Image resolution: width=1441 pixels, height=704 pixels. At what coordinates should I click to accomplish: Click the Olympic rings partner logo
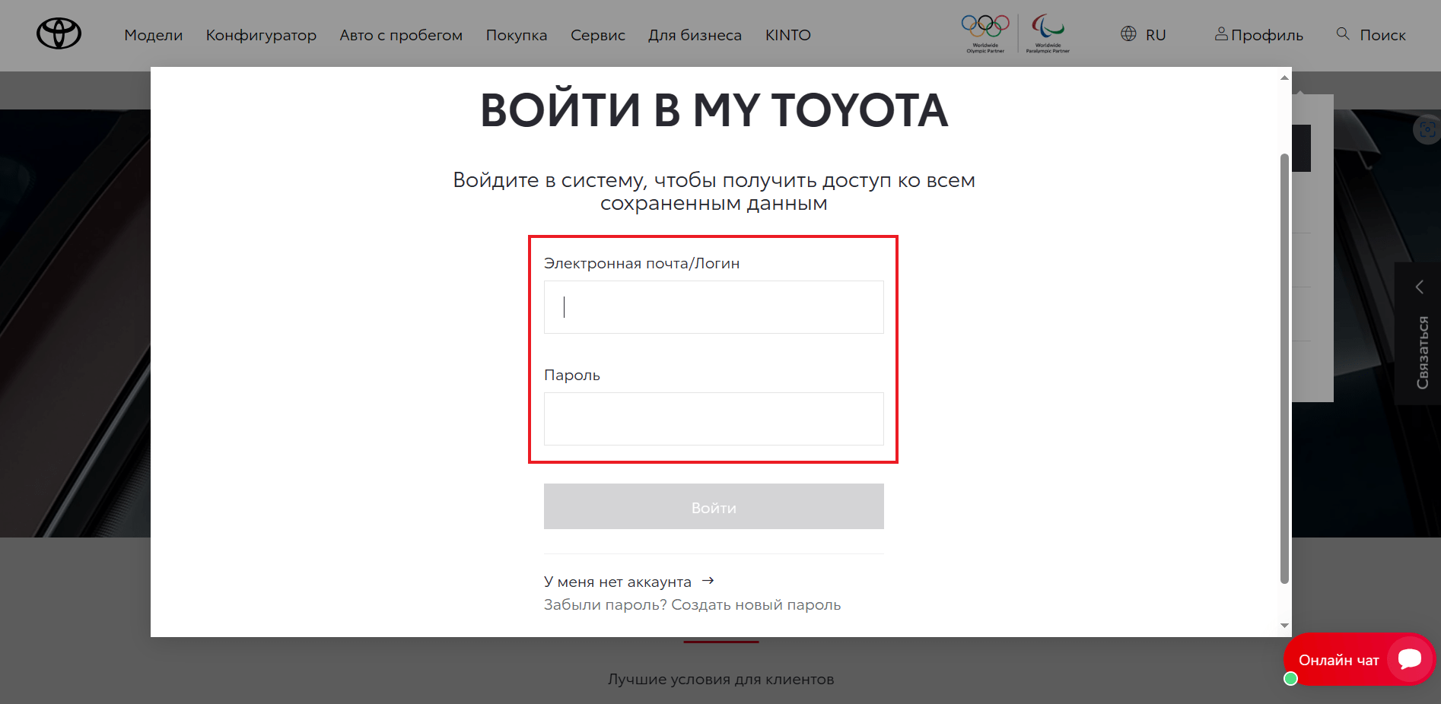pos(985,33)
